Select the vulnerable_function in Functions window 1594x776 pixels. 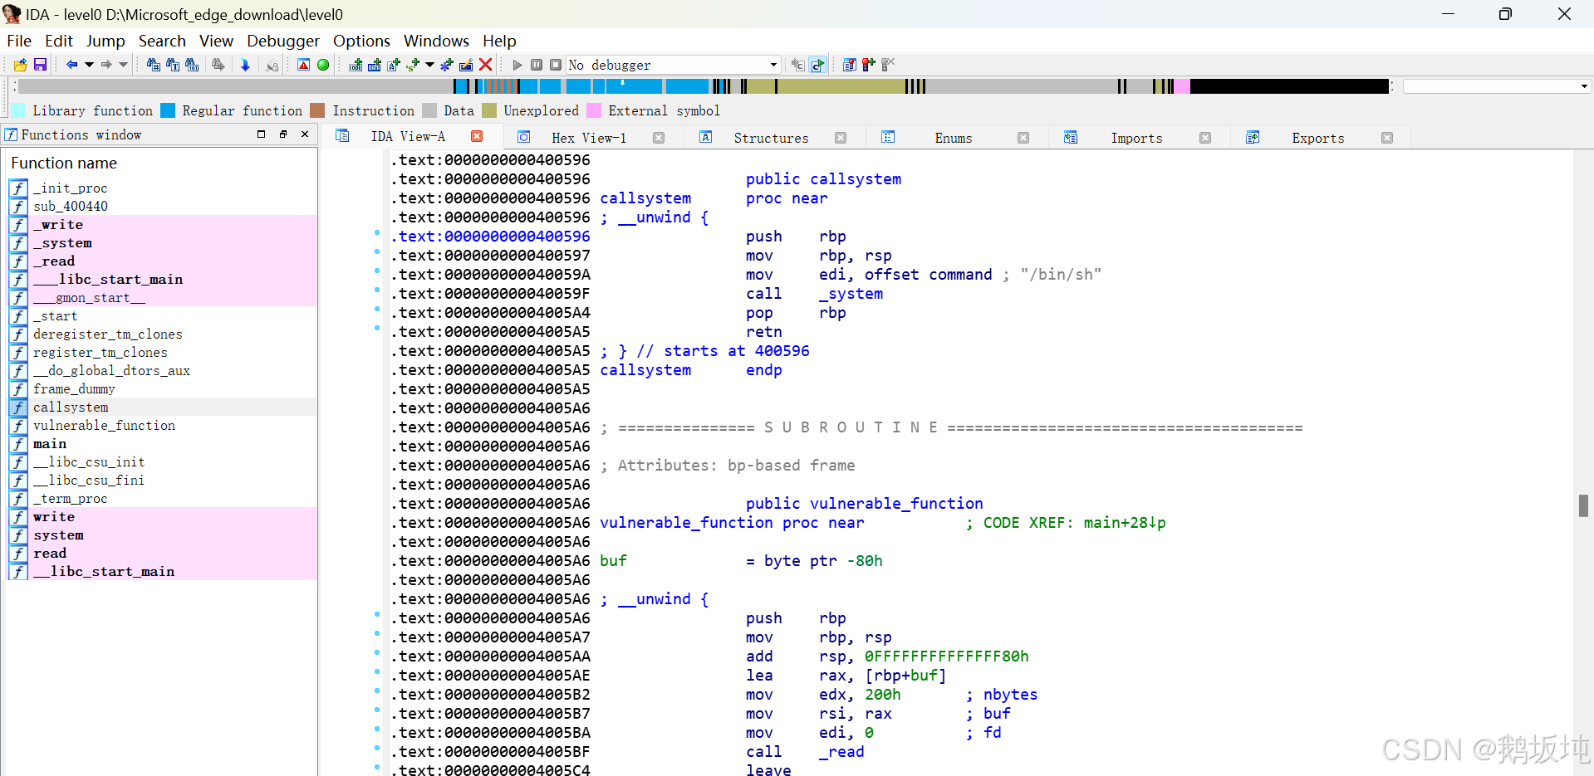coord(103,425)
